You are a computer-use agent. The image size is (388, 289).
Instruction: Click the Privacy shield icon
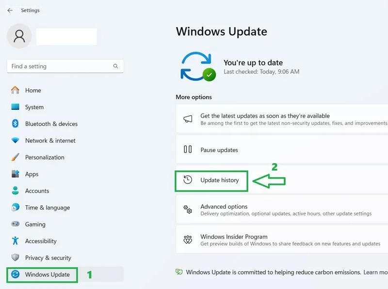[x=15, y=258]
